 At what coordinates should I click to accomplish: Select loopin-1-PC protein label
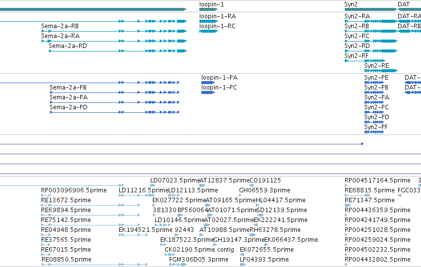[219, 88]
